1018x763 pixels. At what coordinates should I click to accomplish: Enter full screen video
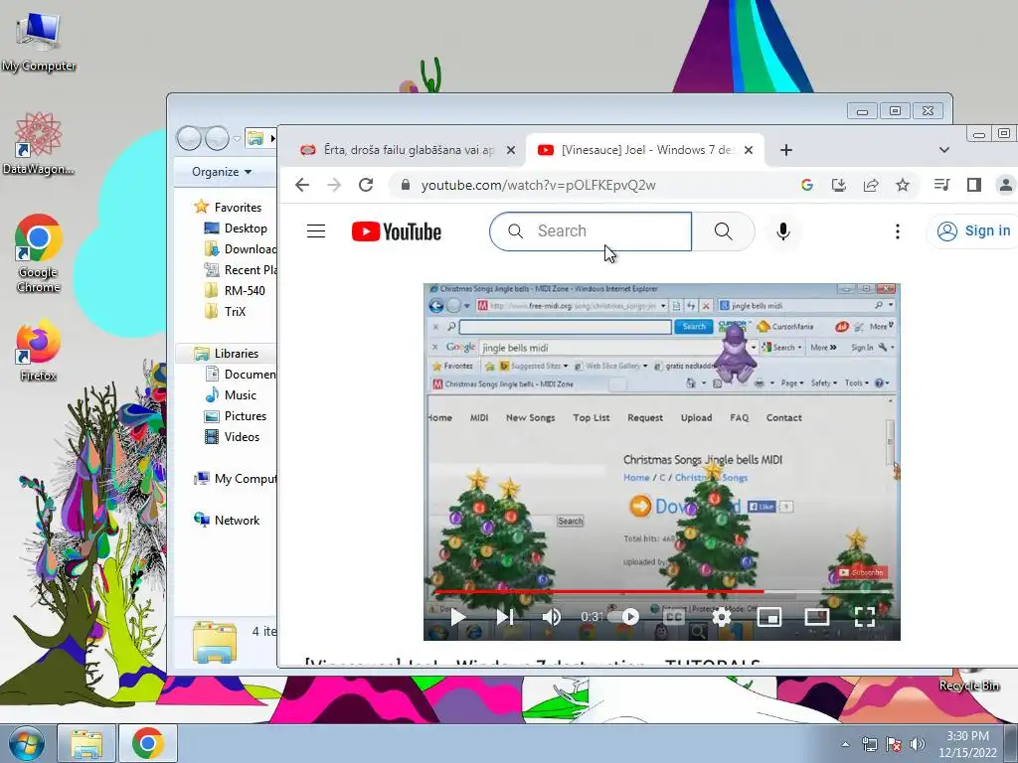(865, 616)
